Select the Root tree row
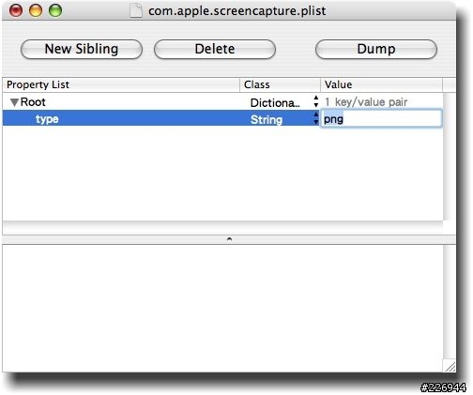Viewport: 473px width, 395px height. tap(222, 102)
